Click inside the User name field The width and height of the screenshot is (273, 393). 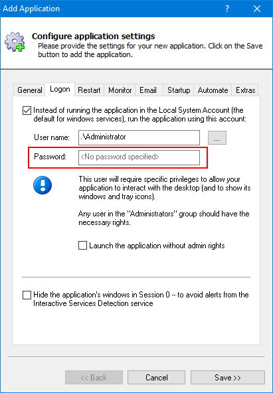[x=139, y=137]
